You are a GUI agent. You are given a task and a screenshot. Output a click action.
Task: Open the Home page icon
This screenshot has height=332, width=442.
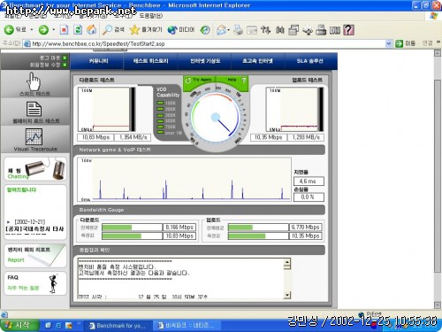(92, 29)
